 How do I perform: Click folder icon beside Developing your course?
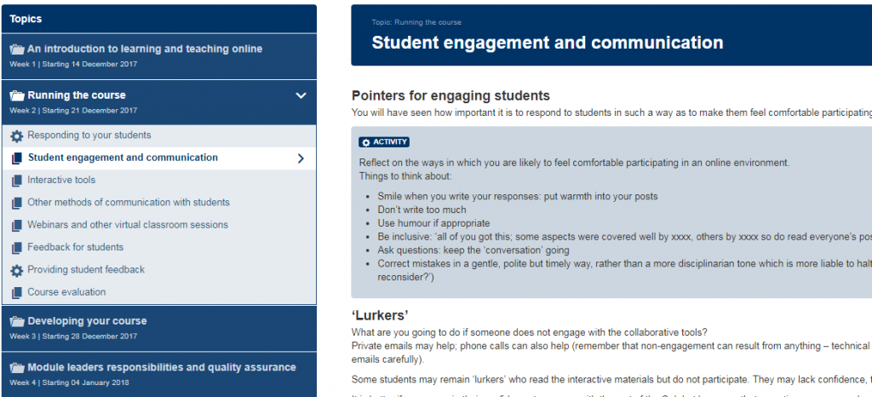[17, 321]
